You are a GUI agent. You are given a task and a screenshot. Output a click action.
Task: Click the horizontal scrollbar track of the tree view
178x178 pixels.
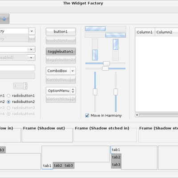point(158,115)
